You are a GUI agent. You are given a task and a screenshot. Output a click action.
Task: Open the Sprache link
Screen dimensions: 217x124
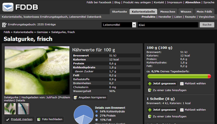(x=209, y=2)
